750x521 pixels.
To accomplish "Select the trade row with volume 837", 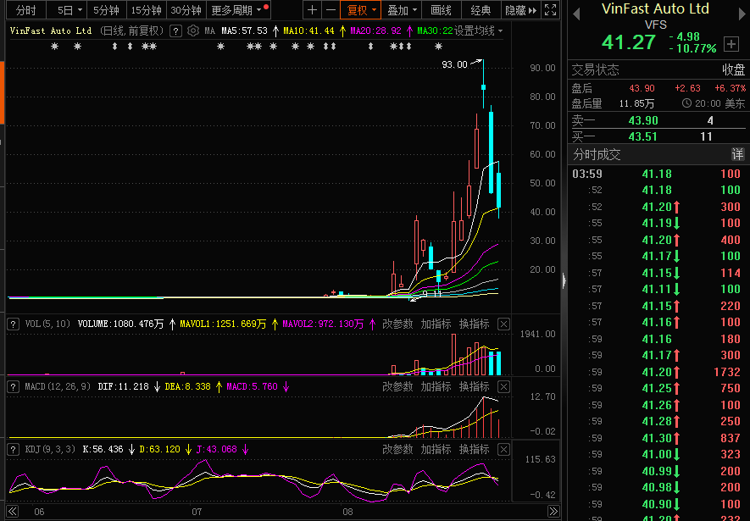I will point(658,438).
